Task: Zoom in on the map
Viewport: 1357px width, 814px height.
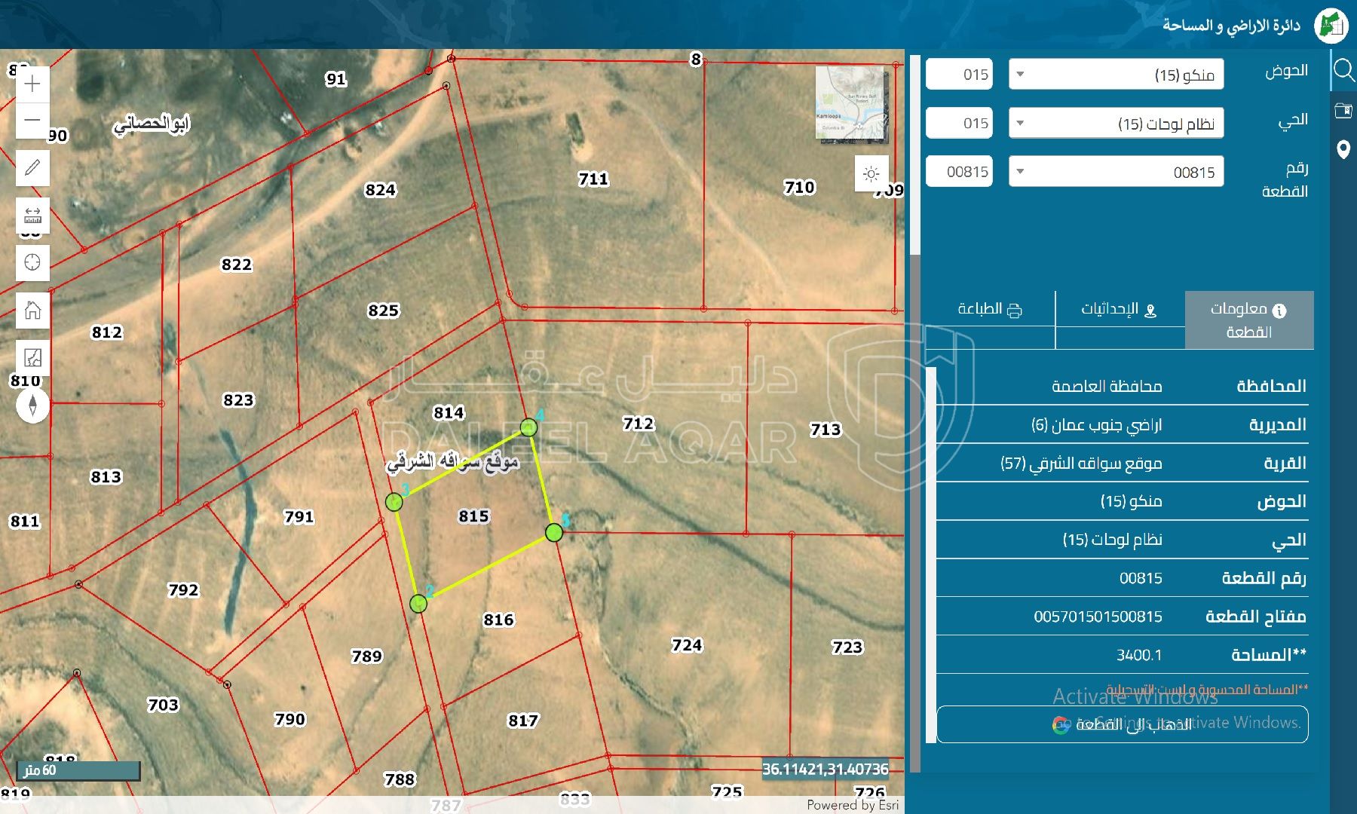Action: (32, 84)
